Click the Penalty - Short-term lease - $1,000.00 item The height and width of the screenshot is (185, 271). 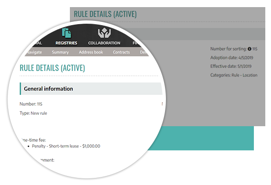pyautogui.click(x=66, y=146)
